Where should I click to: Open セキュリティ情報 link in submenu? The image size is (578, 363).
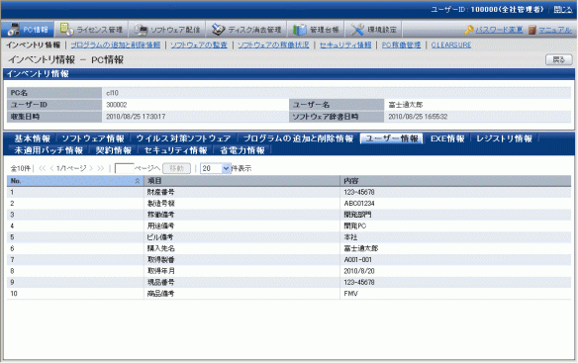pos(345,45)
